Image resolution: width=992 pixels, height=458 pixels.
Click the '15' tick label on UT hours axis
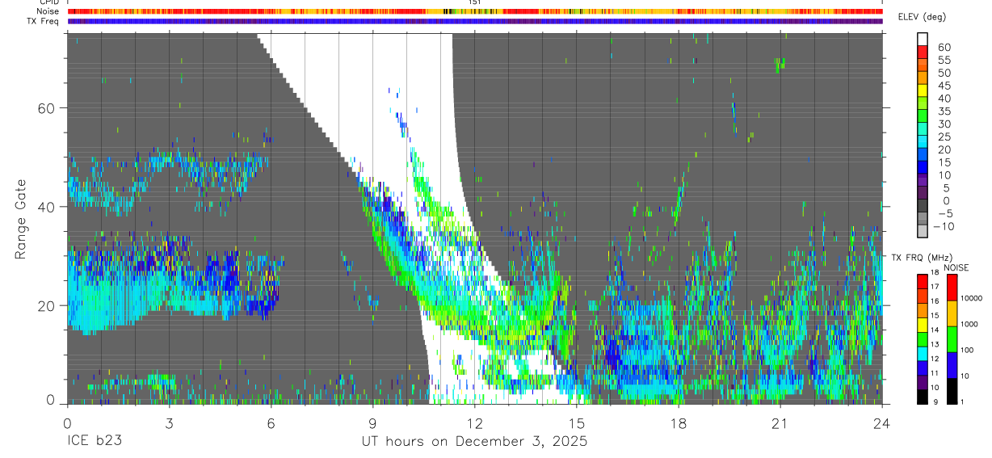[x=577, y=422]
